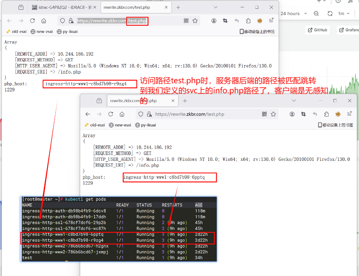Image resolution: width=359 pixels, height=276 pixels.
Task: Open QR code icon in lower address bar
Action: [265, 114]
